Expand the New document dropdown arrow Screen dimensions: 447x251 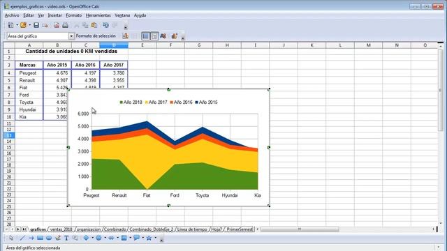(17, 25)
